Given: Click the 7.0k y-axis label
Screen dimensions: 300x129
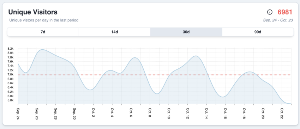Looking at the screenshot, I should point(10,74).
